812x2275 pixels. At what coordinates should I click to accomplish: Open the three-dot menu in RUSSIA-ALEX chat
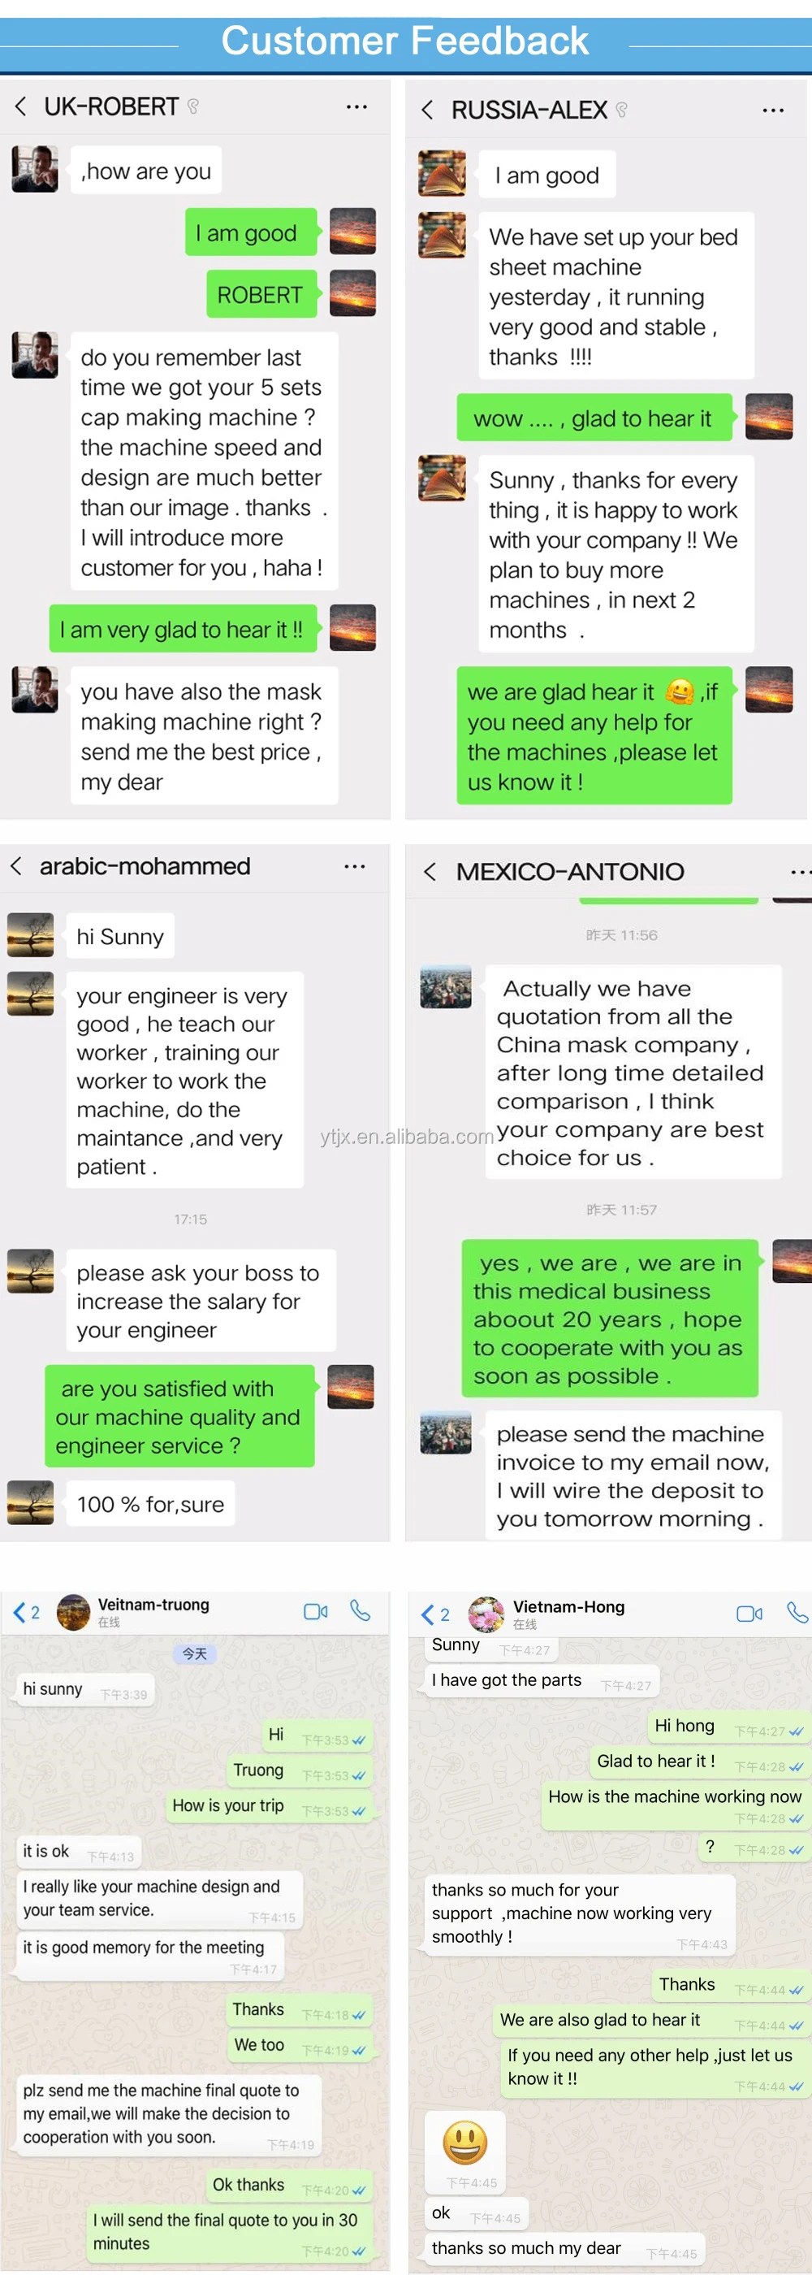[773, 110]
